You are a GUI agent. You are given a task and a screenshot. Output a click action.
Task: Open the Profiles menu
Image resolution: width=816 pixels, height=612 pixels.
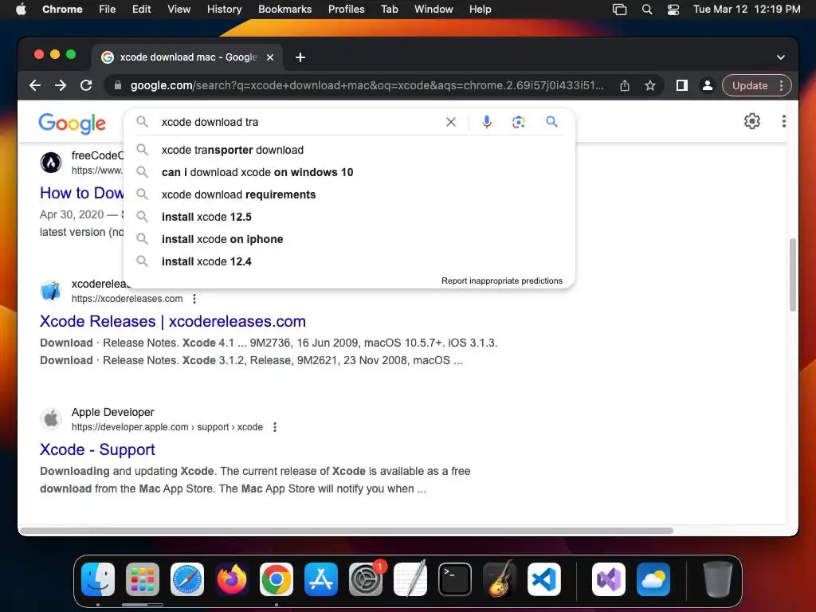pyautogui.click(x=346, y=10)
